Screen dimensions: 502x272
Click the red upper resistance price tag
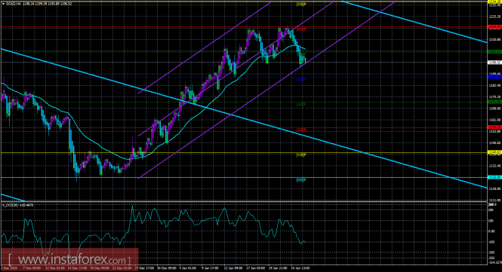tap(494, 27)
